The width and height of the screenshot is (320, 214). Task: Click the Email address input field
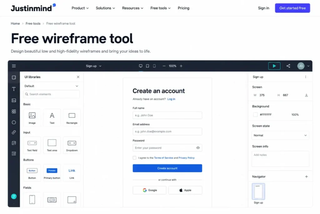click(167, 132)
